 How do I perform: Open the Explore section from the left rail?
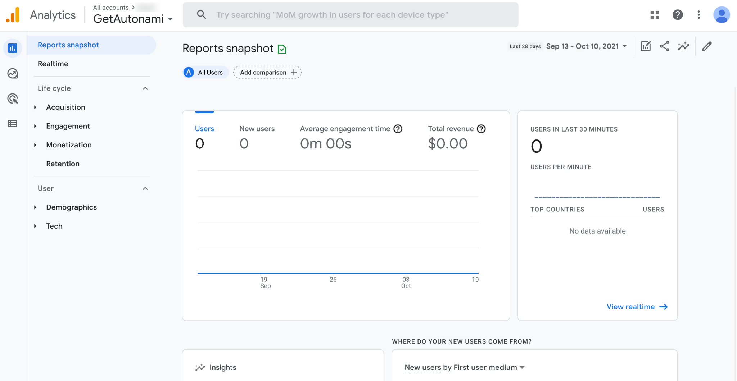click(13, 73)
